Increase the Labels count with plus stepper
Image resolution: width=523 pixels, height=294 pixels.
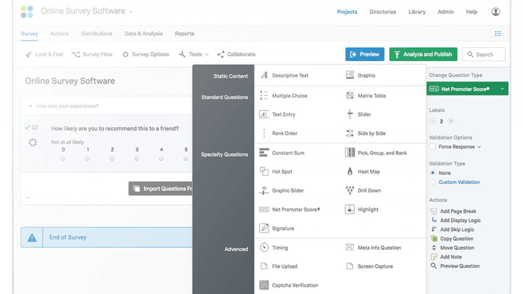450,121
